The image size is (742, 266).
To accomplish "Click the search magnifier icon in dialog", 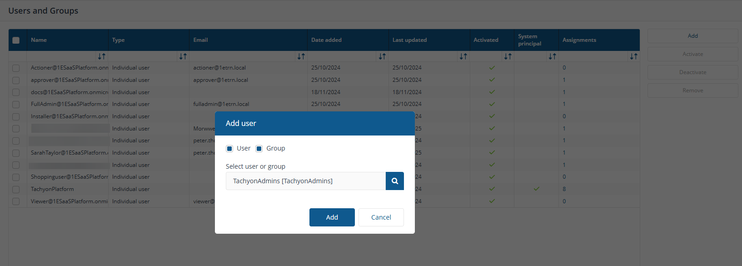I will point(394,181).
